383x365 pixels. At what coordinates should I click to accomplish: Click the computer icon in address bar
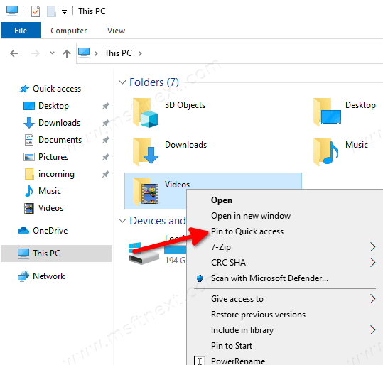pos(84,53)
